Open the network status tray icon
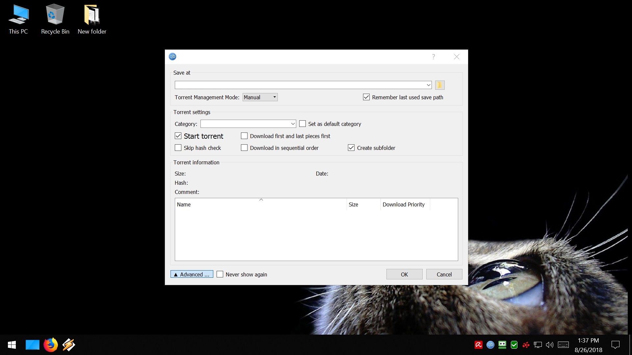632x355 pixels. 538,345
